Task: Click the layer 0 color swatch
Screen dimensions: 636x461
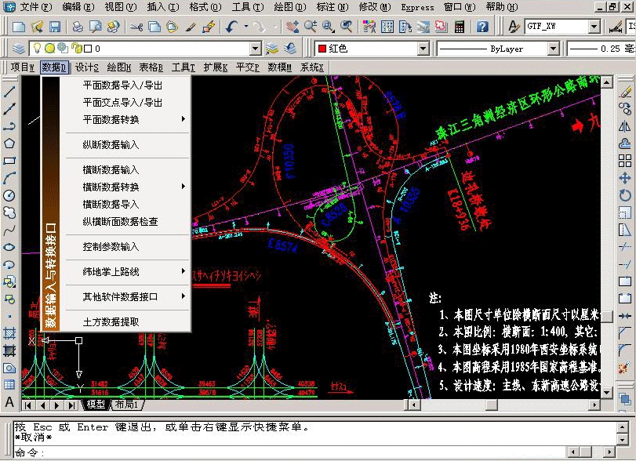Action: pos(88,49)
